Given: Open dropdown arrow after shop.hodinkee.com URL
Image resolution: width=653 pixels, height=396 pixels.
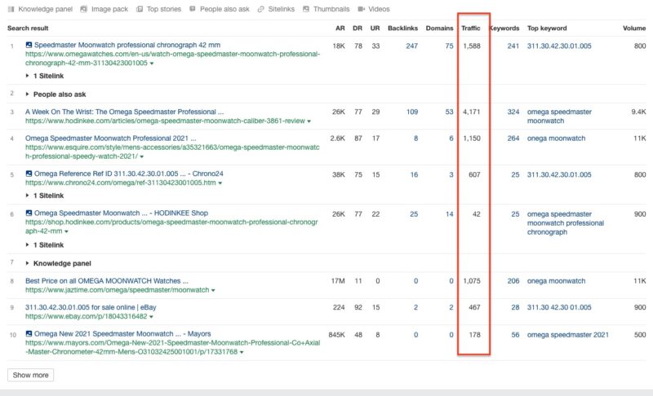Looking at the screenshot, I should pyautogui.click(x=67, y=231).
